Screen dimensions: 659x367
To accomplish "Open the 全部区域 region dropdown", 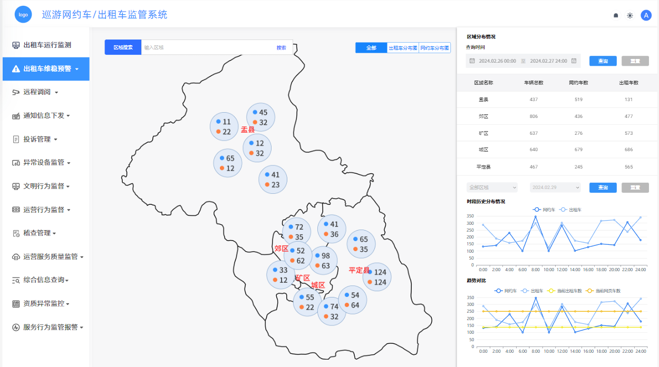I will coord(492,187).
